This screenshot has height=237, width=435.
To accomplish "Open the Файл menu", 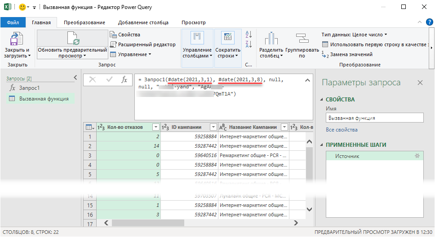I will click(x=13, y=22).
